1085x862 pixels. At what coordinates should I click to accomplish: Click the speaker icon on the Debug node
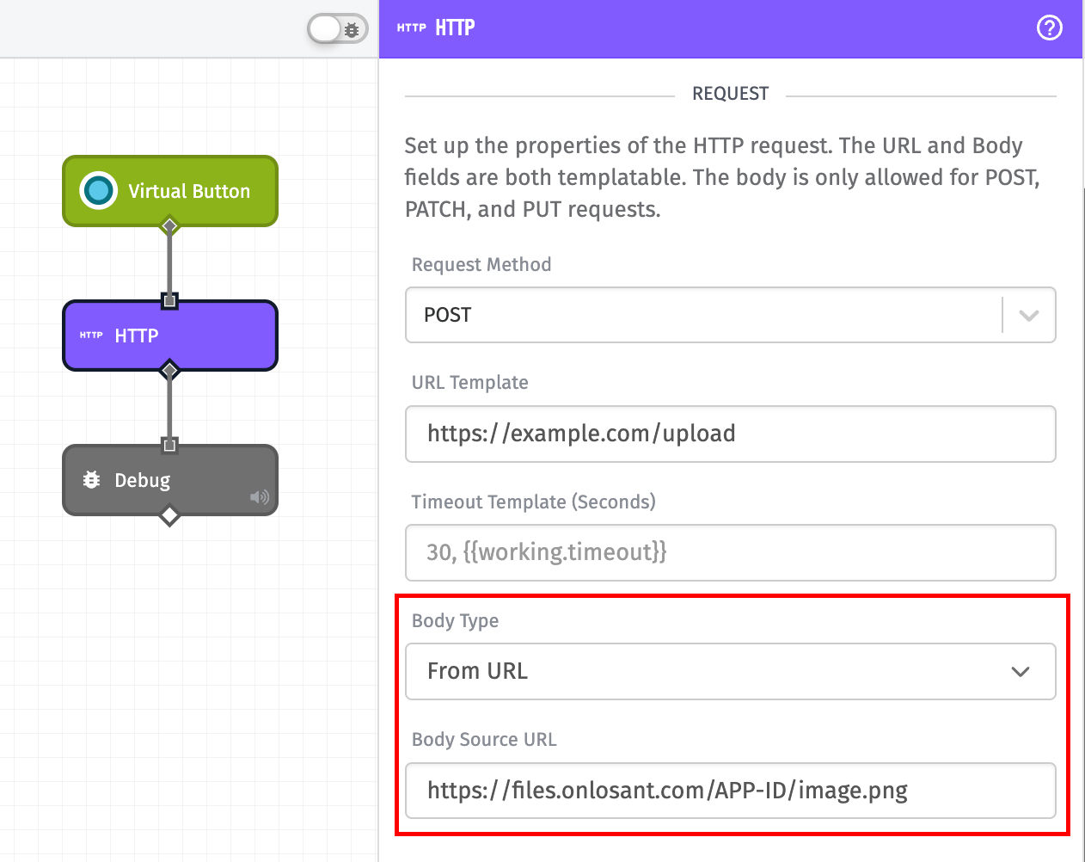tap(259, 496)
